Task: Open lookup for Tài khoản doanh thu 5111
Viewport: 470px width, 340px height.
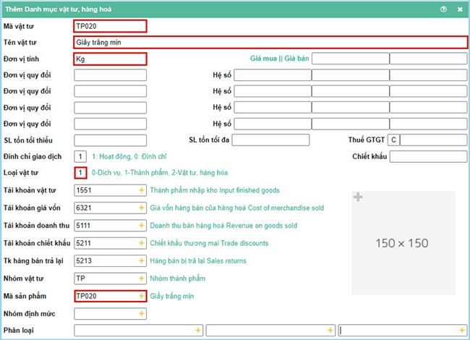Action: [x=142, y=226]
